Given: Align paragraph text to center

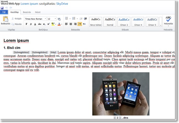Looking at the screenshot, I should 71,24.
